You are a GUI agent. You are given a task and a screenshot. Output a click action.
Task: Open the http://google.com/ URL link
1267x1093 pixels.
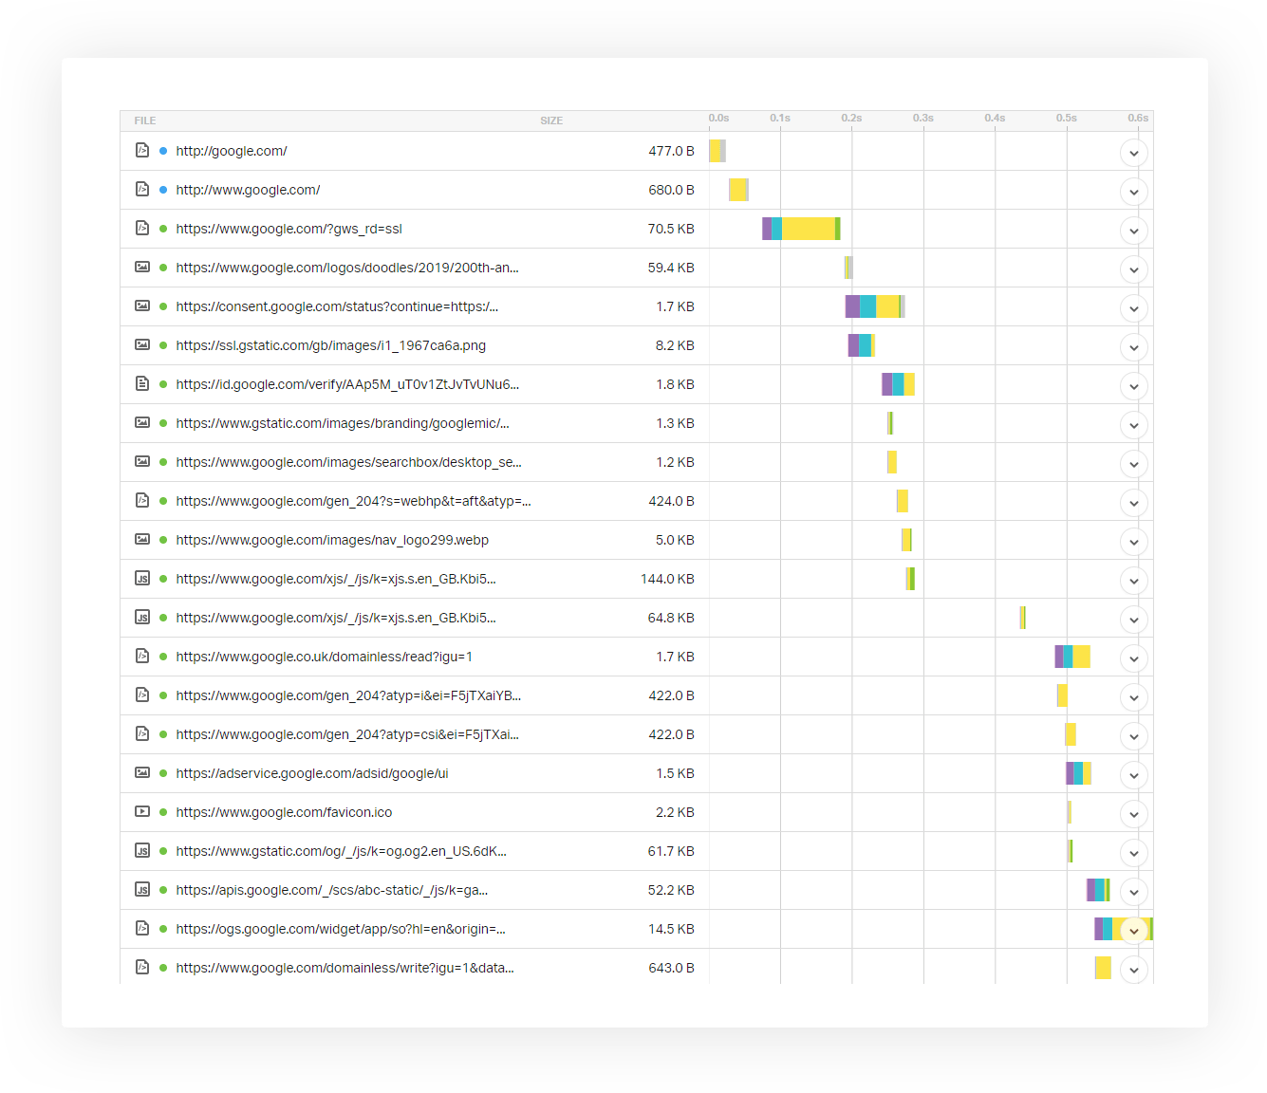tap(232, 151)
